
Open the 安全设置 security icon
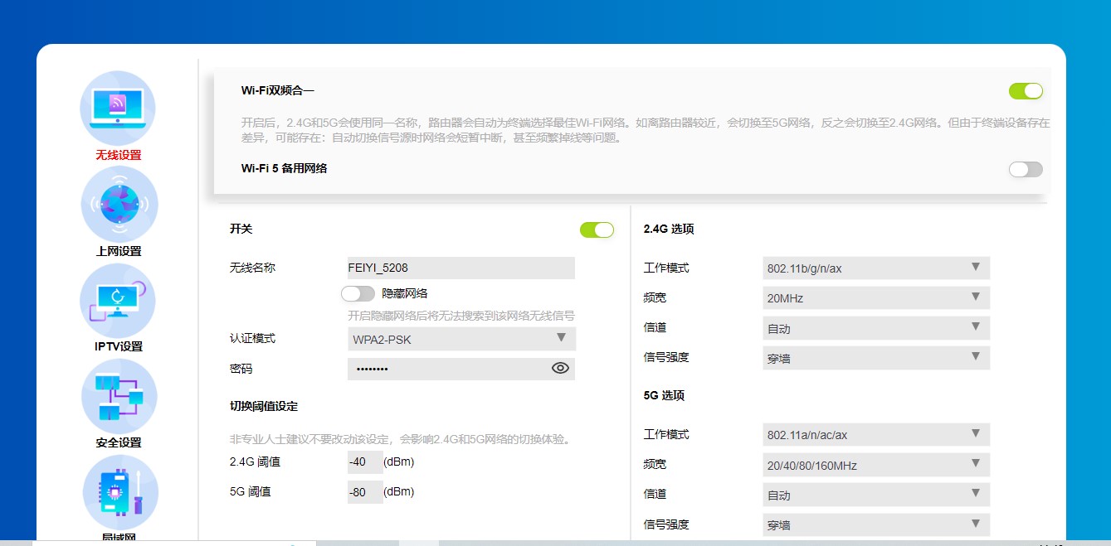tap(119, 396)
